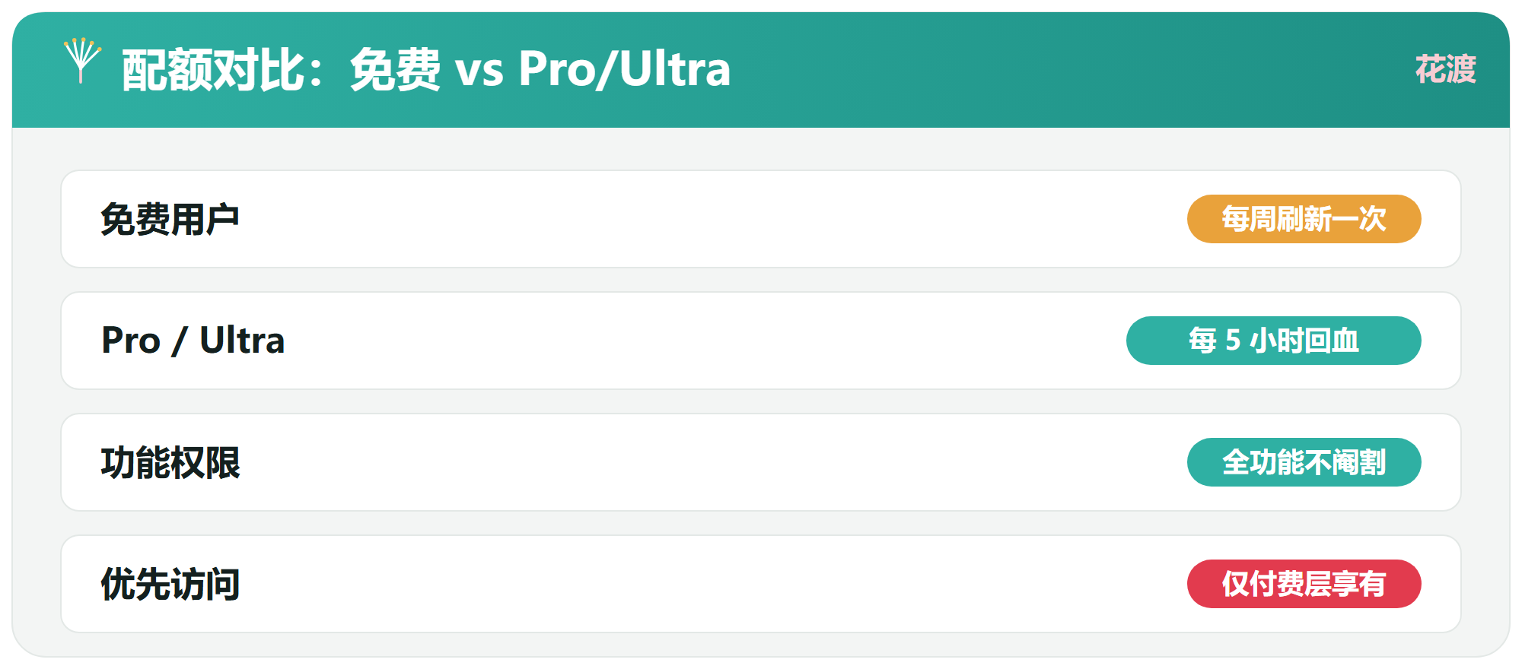Click the 全功能不阉割 badge
The image size is (1522, 669).
point(1304,462)
